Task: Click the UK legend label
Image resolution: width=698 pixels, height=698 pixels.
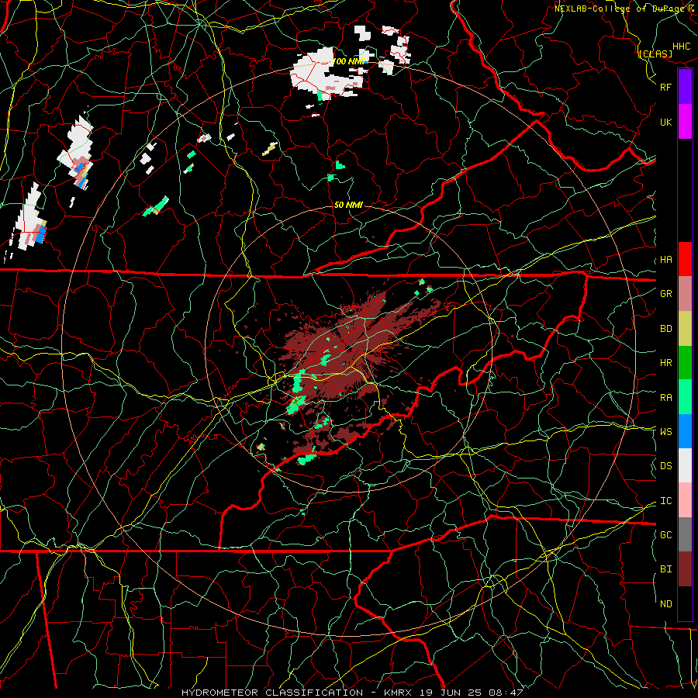Action: [666, 122]
